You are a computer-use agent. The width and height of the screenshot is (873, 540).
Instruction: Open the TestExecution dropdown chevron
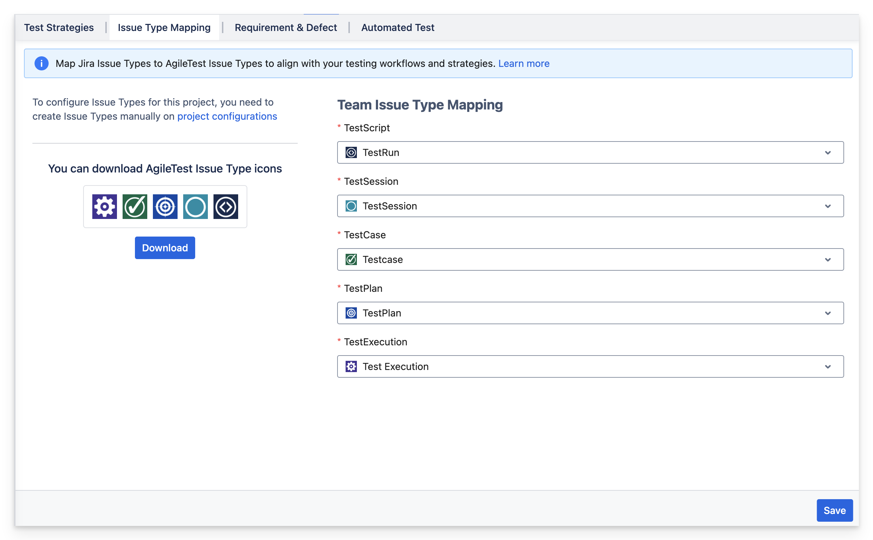[x=828, y=367]
